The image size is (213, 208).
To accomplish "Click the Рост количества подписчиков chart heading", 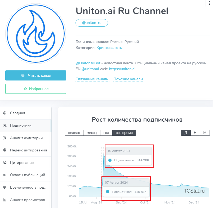I will pyautogui.click(x=137, y=120).
